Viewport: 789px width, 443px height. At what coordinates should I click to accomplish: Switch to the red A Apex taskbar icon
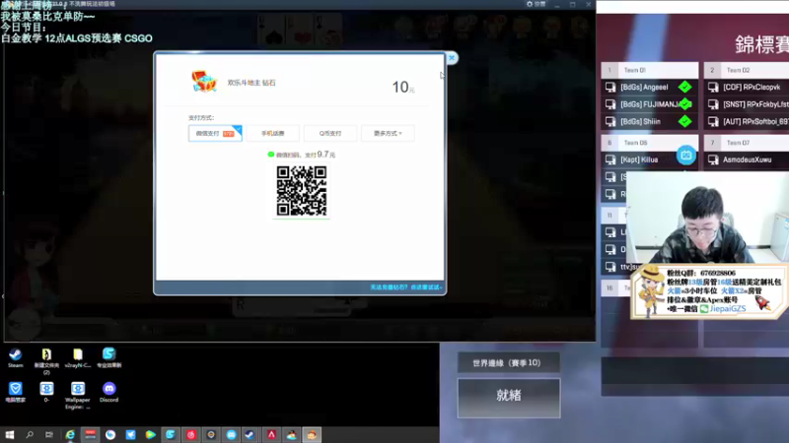pyautogui.click(x=271, y=434)
